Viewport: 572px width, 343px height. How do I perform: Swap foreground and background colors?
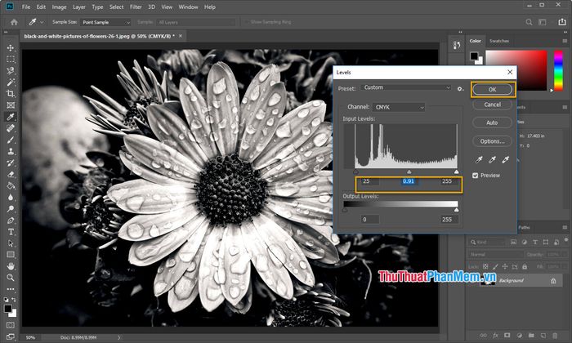[x=14, y=300]
